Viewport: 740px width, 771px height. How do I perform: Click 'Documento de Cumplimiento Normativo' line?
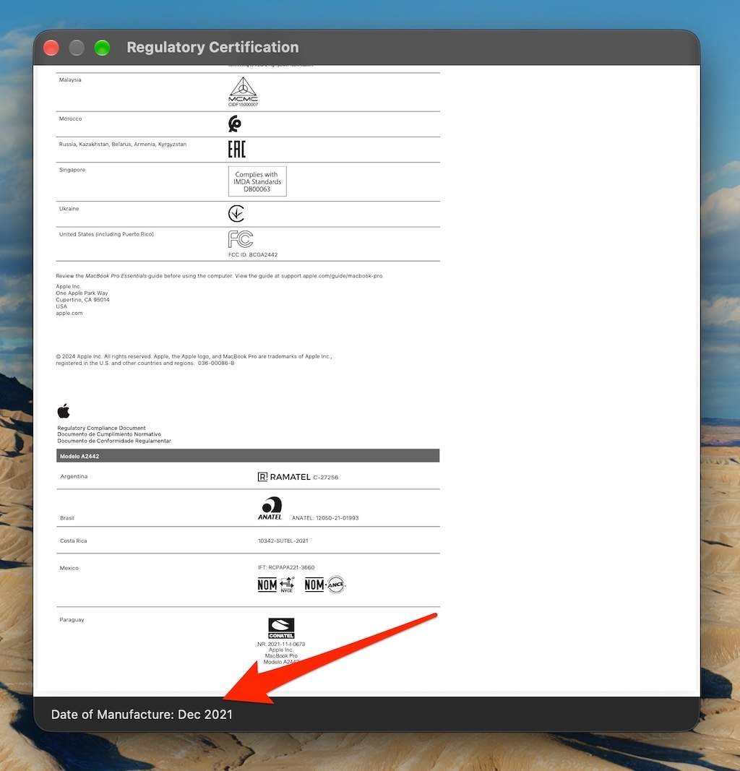[x=109, y=434]
